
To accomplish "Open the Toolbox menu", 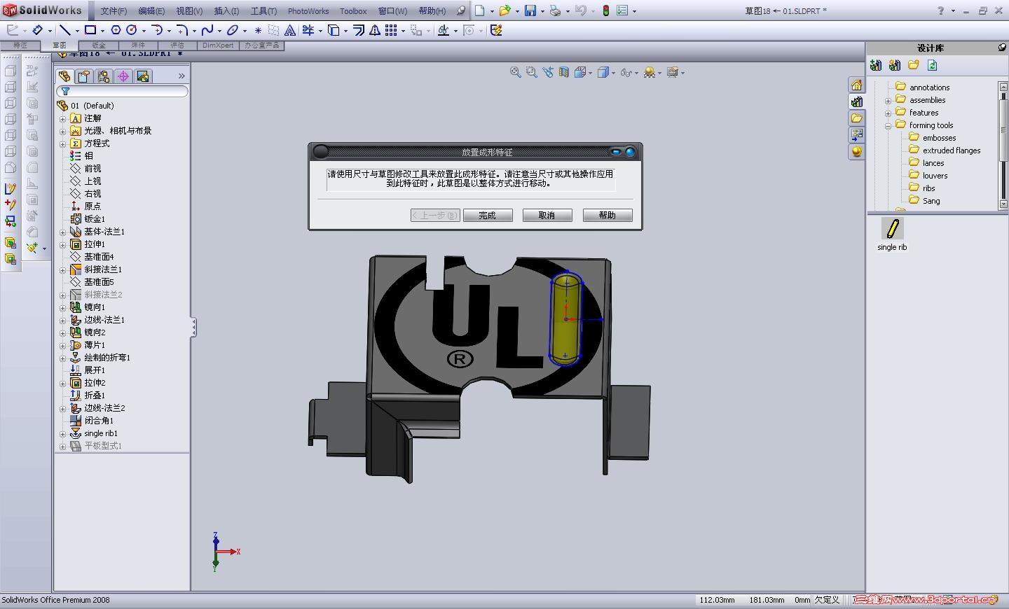I will click(x=353, y=11).
